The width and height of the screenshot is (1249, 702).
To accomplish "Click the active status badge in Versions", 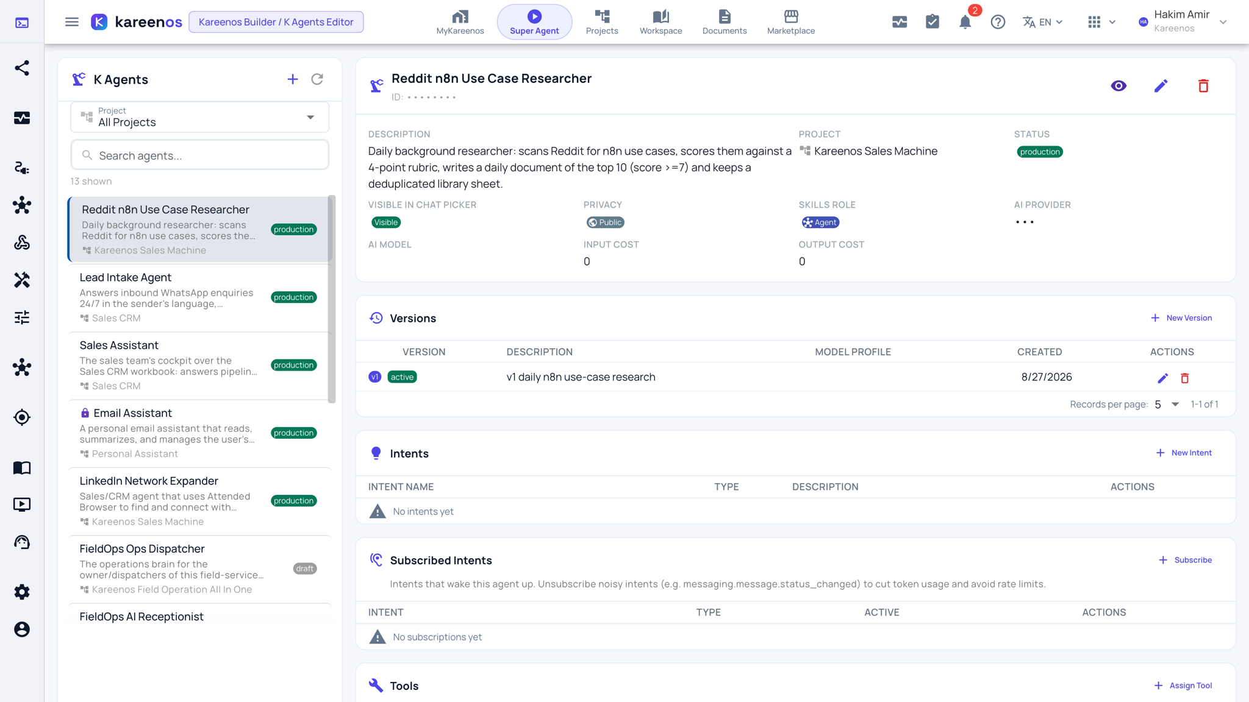I will coord(403,377).
